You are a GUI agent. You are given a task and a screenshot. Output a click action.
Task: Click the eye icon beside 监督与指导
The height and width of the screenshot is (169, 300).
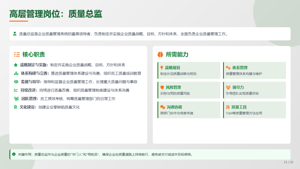click(x=16, y=82)
